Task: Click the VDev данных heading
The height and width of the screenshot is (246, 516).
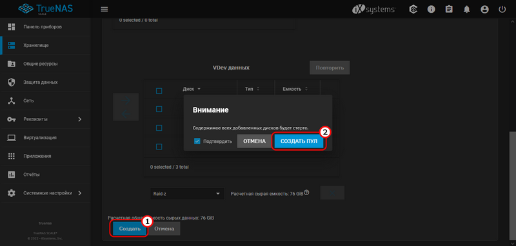Action: (x=232, y=68)
